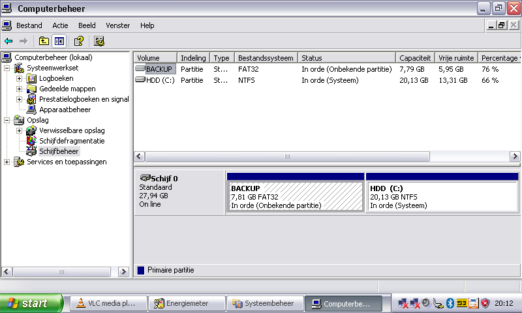Click the Computerbeheer icon in menu bar
This screenshot has height=313, width=522.
(x=7, y=25)
